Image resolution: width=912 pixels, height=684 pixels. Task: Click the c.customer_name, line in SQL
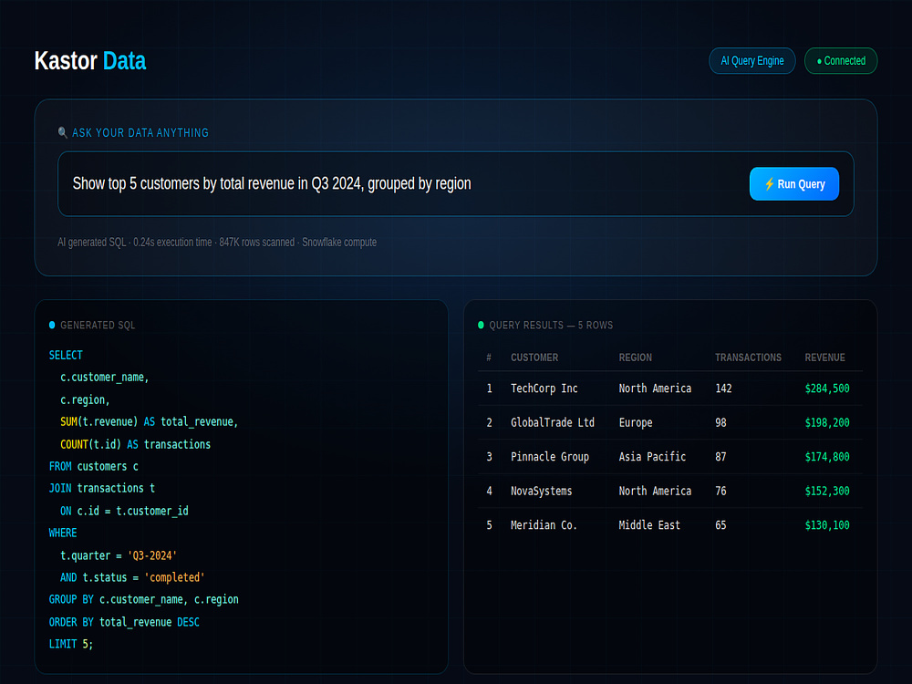[x=105, y=377]
